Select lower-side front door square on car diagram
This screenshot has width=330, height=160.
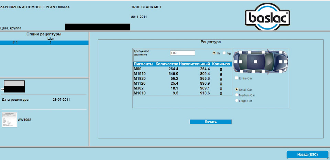tap(263, 72)
